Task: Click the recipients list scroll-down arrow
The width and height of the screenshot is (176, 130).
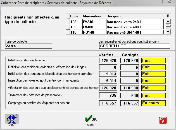Action: [168, 32]
